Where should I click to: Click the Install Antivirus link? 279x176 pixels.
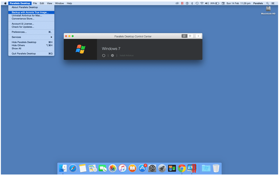coord(127,56)
